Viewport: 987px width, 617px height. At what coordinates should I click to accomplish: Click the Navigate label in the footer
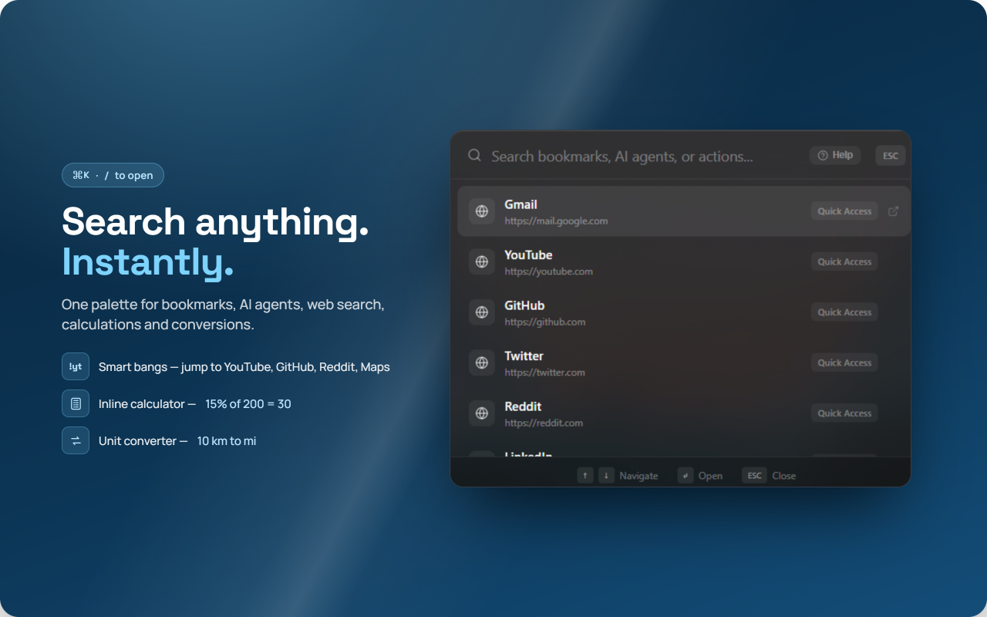point(638,476)
